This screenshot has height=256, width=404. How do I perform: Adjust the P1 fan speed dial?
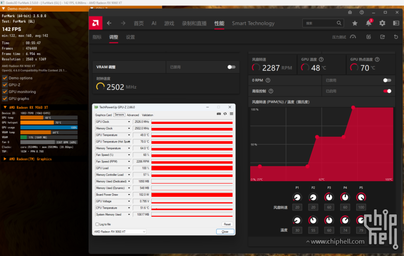point(297,197)
